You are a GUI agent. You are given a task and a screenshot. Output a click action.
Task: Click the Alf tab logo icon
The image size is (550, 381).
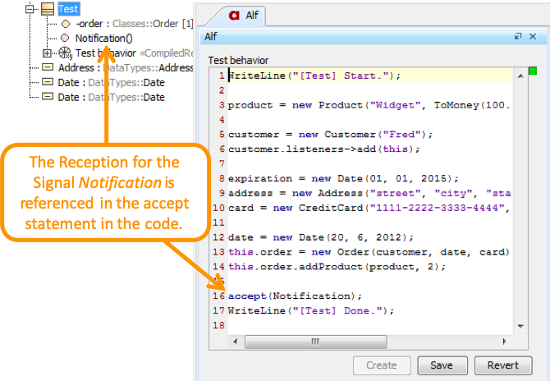pyautogui.click(x=234, y=15)
